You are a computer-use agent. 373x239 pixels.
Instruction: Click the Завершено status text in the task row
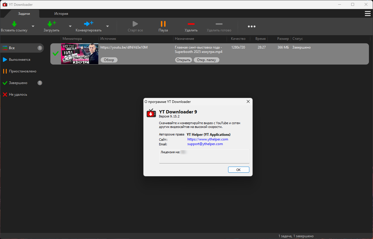tap(301, 47)
